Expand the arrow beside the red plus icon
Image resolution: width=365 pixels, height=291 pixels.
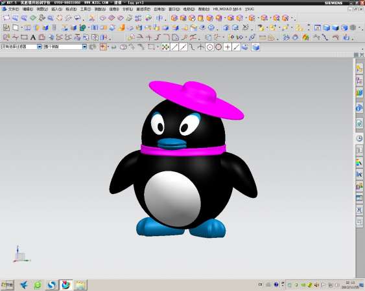pos(108,47)
